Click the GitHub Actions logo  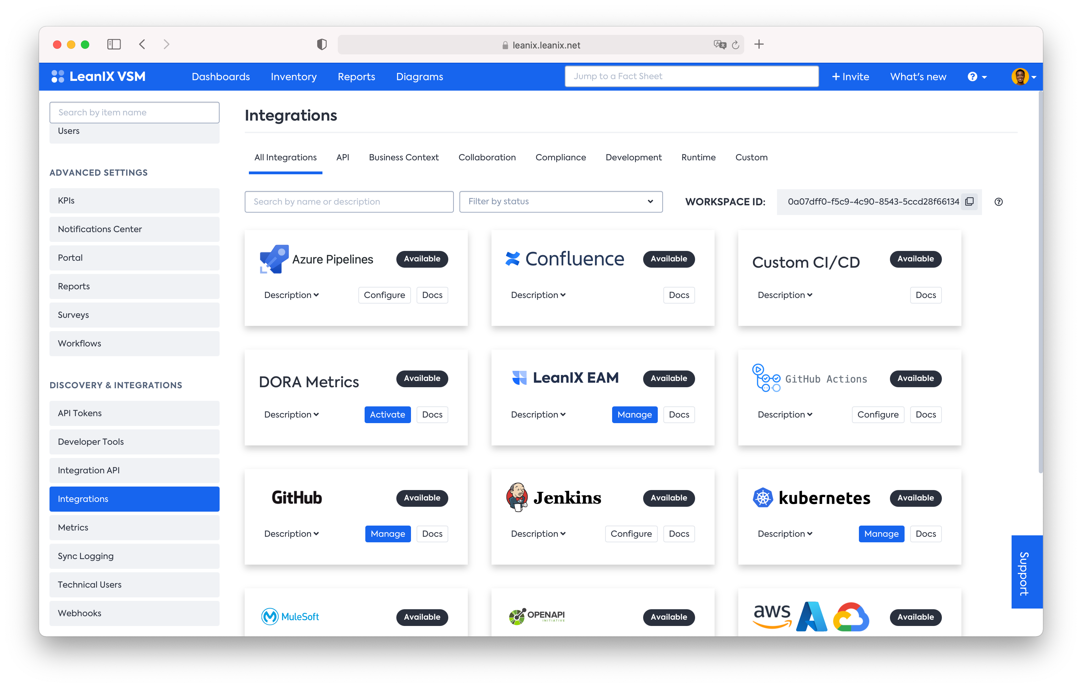click(810, 378)
